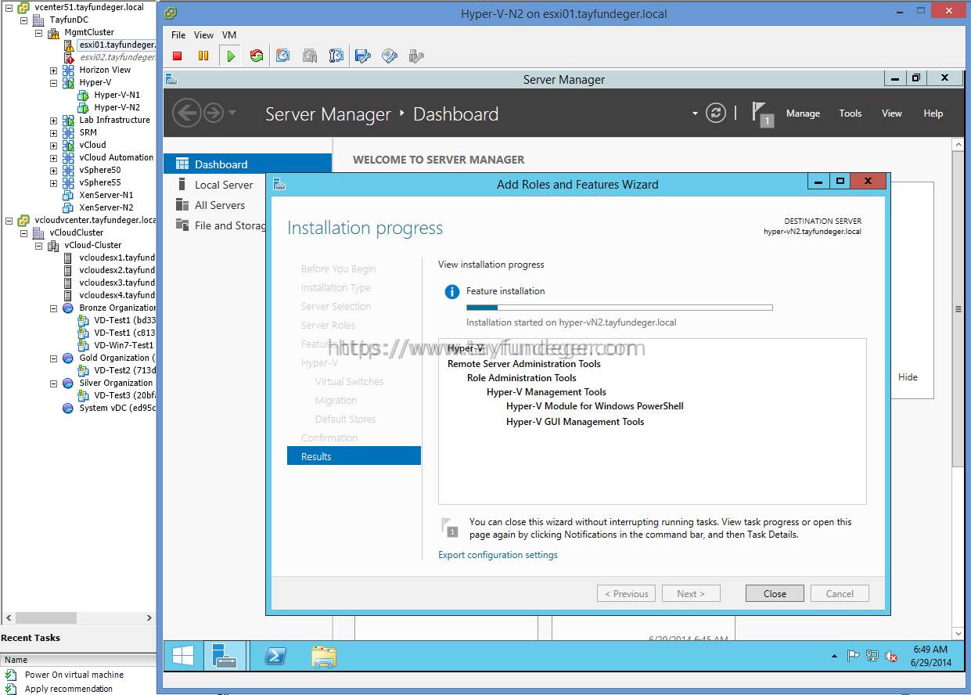Take a snapshot using the toolbar icon
The width and height of the screenshot is (971, 695).
(283, 56)
